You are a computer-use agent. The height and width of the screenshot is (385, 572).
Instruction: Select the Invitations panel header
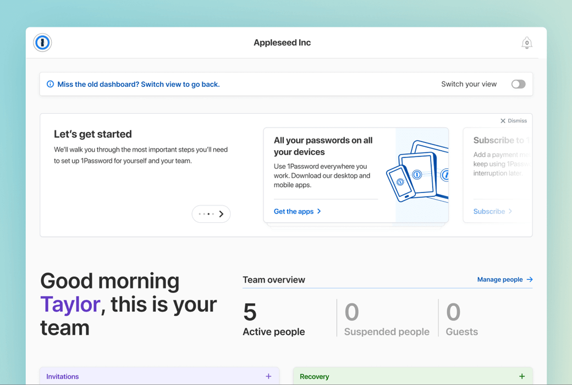(62, 376)
